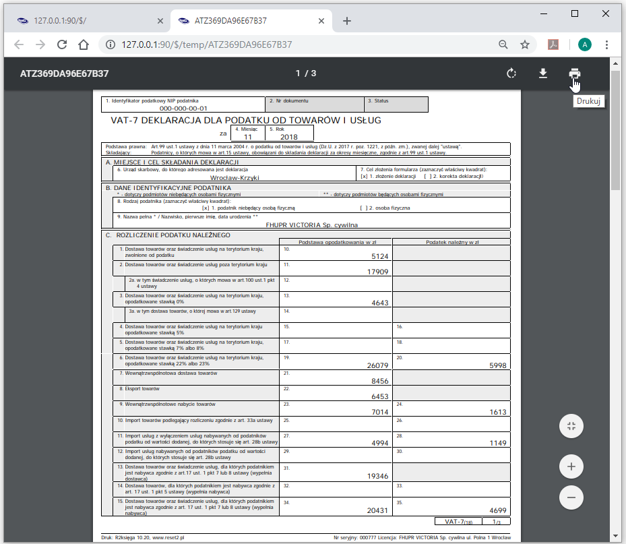Screen dimensions: 626x544
Task: Click the value 4994 in field 27
Action: tap(379, 444)
